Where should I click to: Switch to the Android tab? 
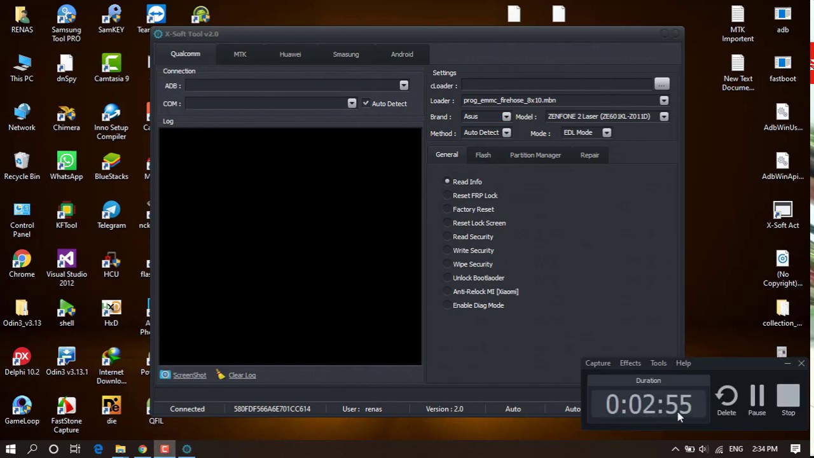pos(402,54)
